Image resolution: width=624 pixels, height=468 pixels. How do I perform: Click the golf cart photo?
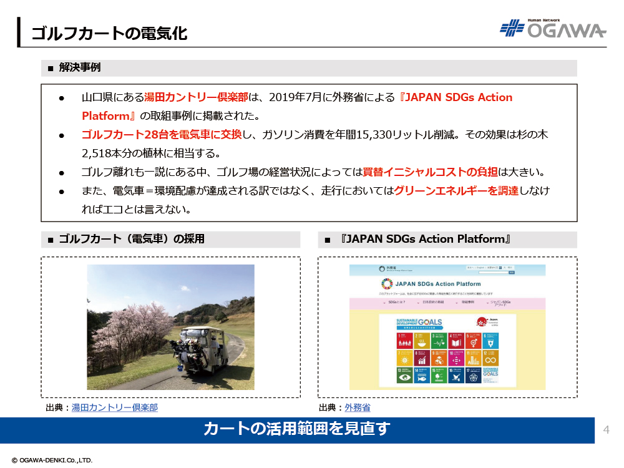tap(170, 327)
